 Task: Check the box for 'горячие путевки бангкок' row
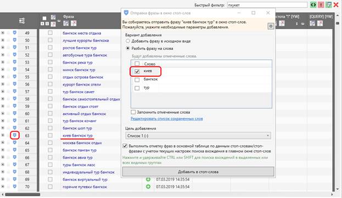tap(50, 186)
